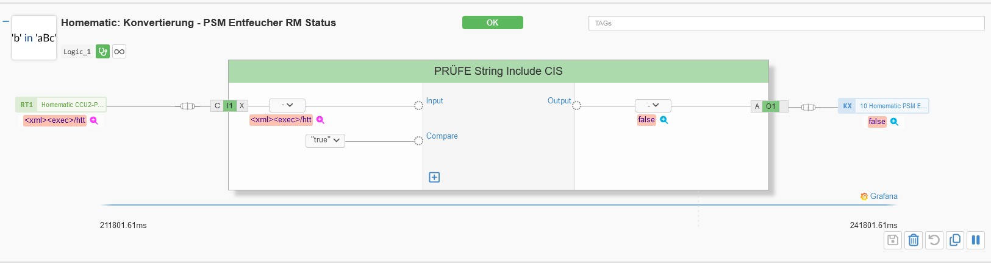Open the Grafana link

[879, 196]
